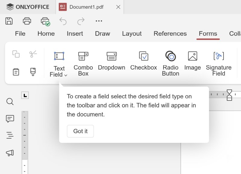Dismiss the tip with Got it
Screen dimensions: 241x174
[80, 131]
